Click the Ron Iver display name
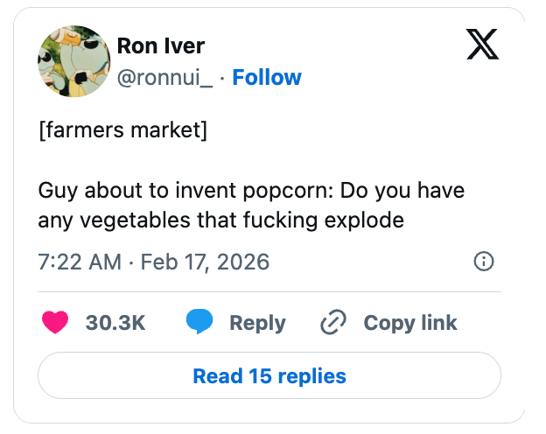This screenshot has width=546, height=434. click(160, 45)
